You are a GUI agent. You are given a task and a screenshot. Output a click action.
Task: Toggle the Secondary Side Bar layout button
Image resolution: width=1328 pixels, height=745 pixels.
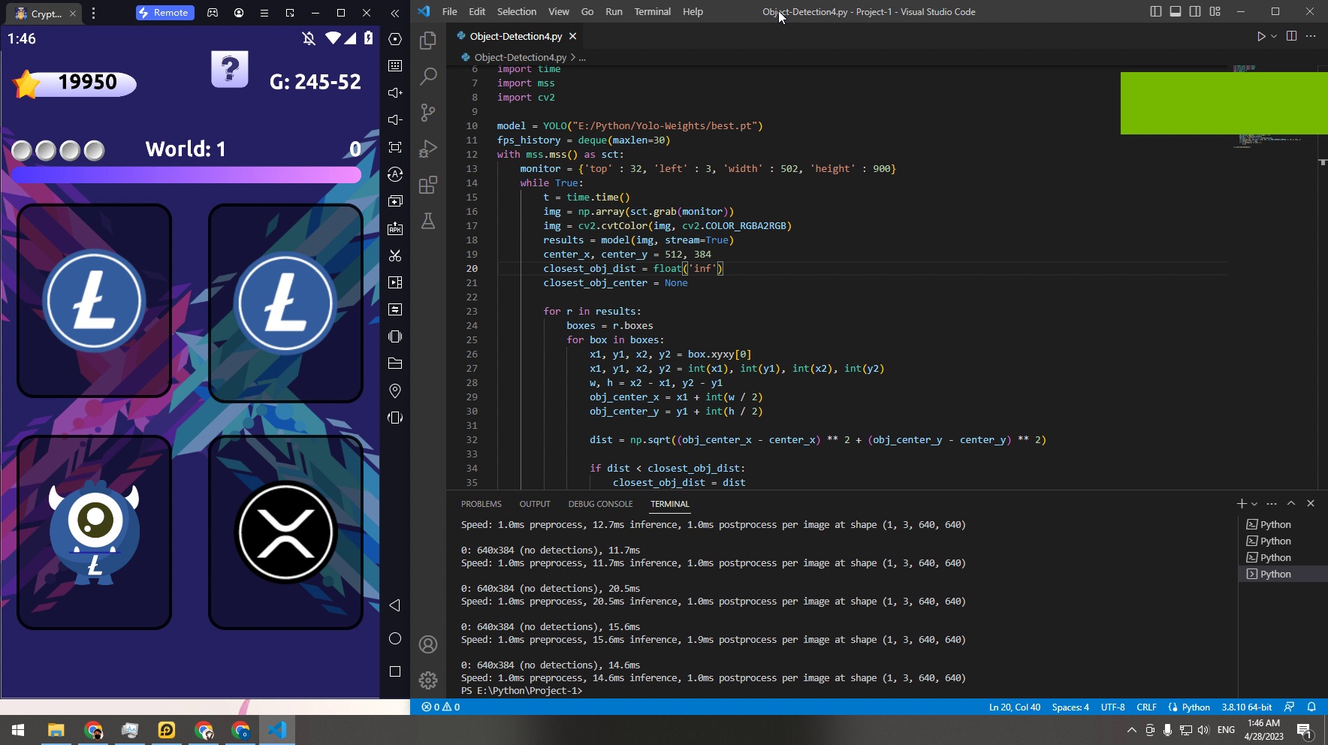click(x=1195, y=11)
